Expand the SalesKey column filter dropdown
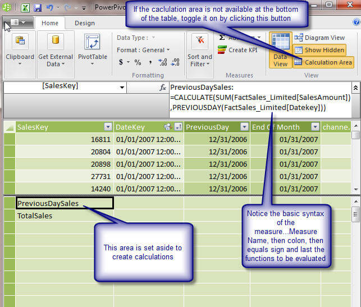This screenshot has height=307, width=361. click(108, 127)
